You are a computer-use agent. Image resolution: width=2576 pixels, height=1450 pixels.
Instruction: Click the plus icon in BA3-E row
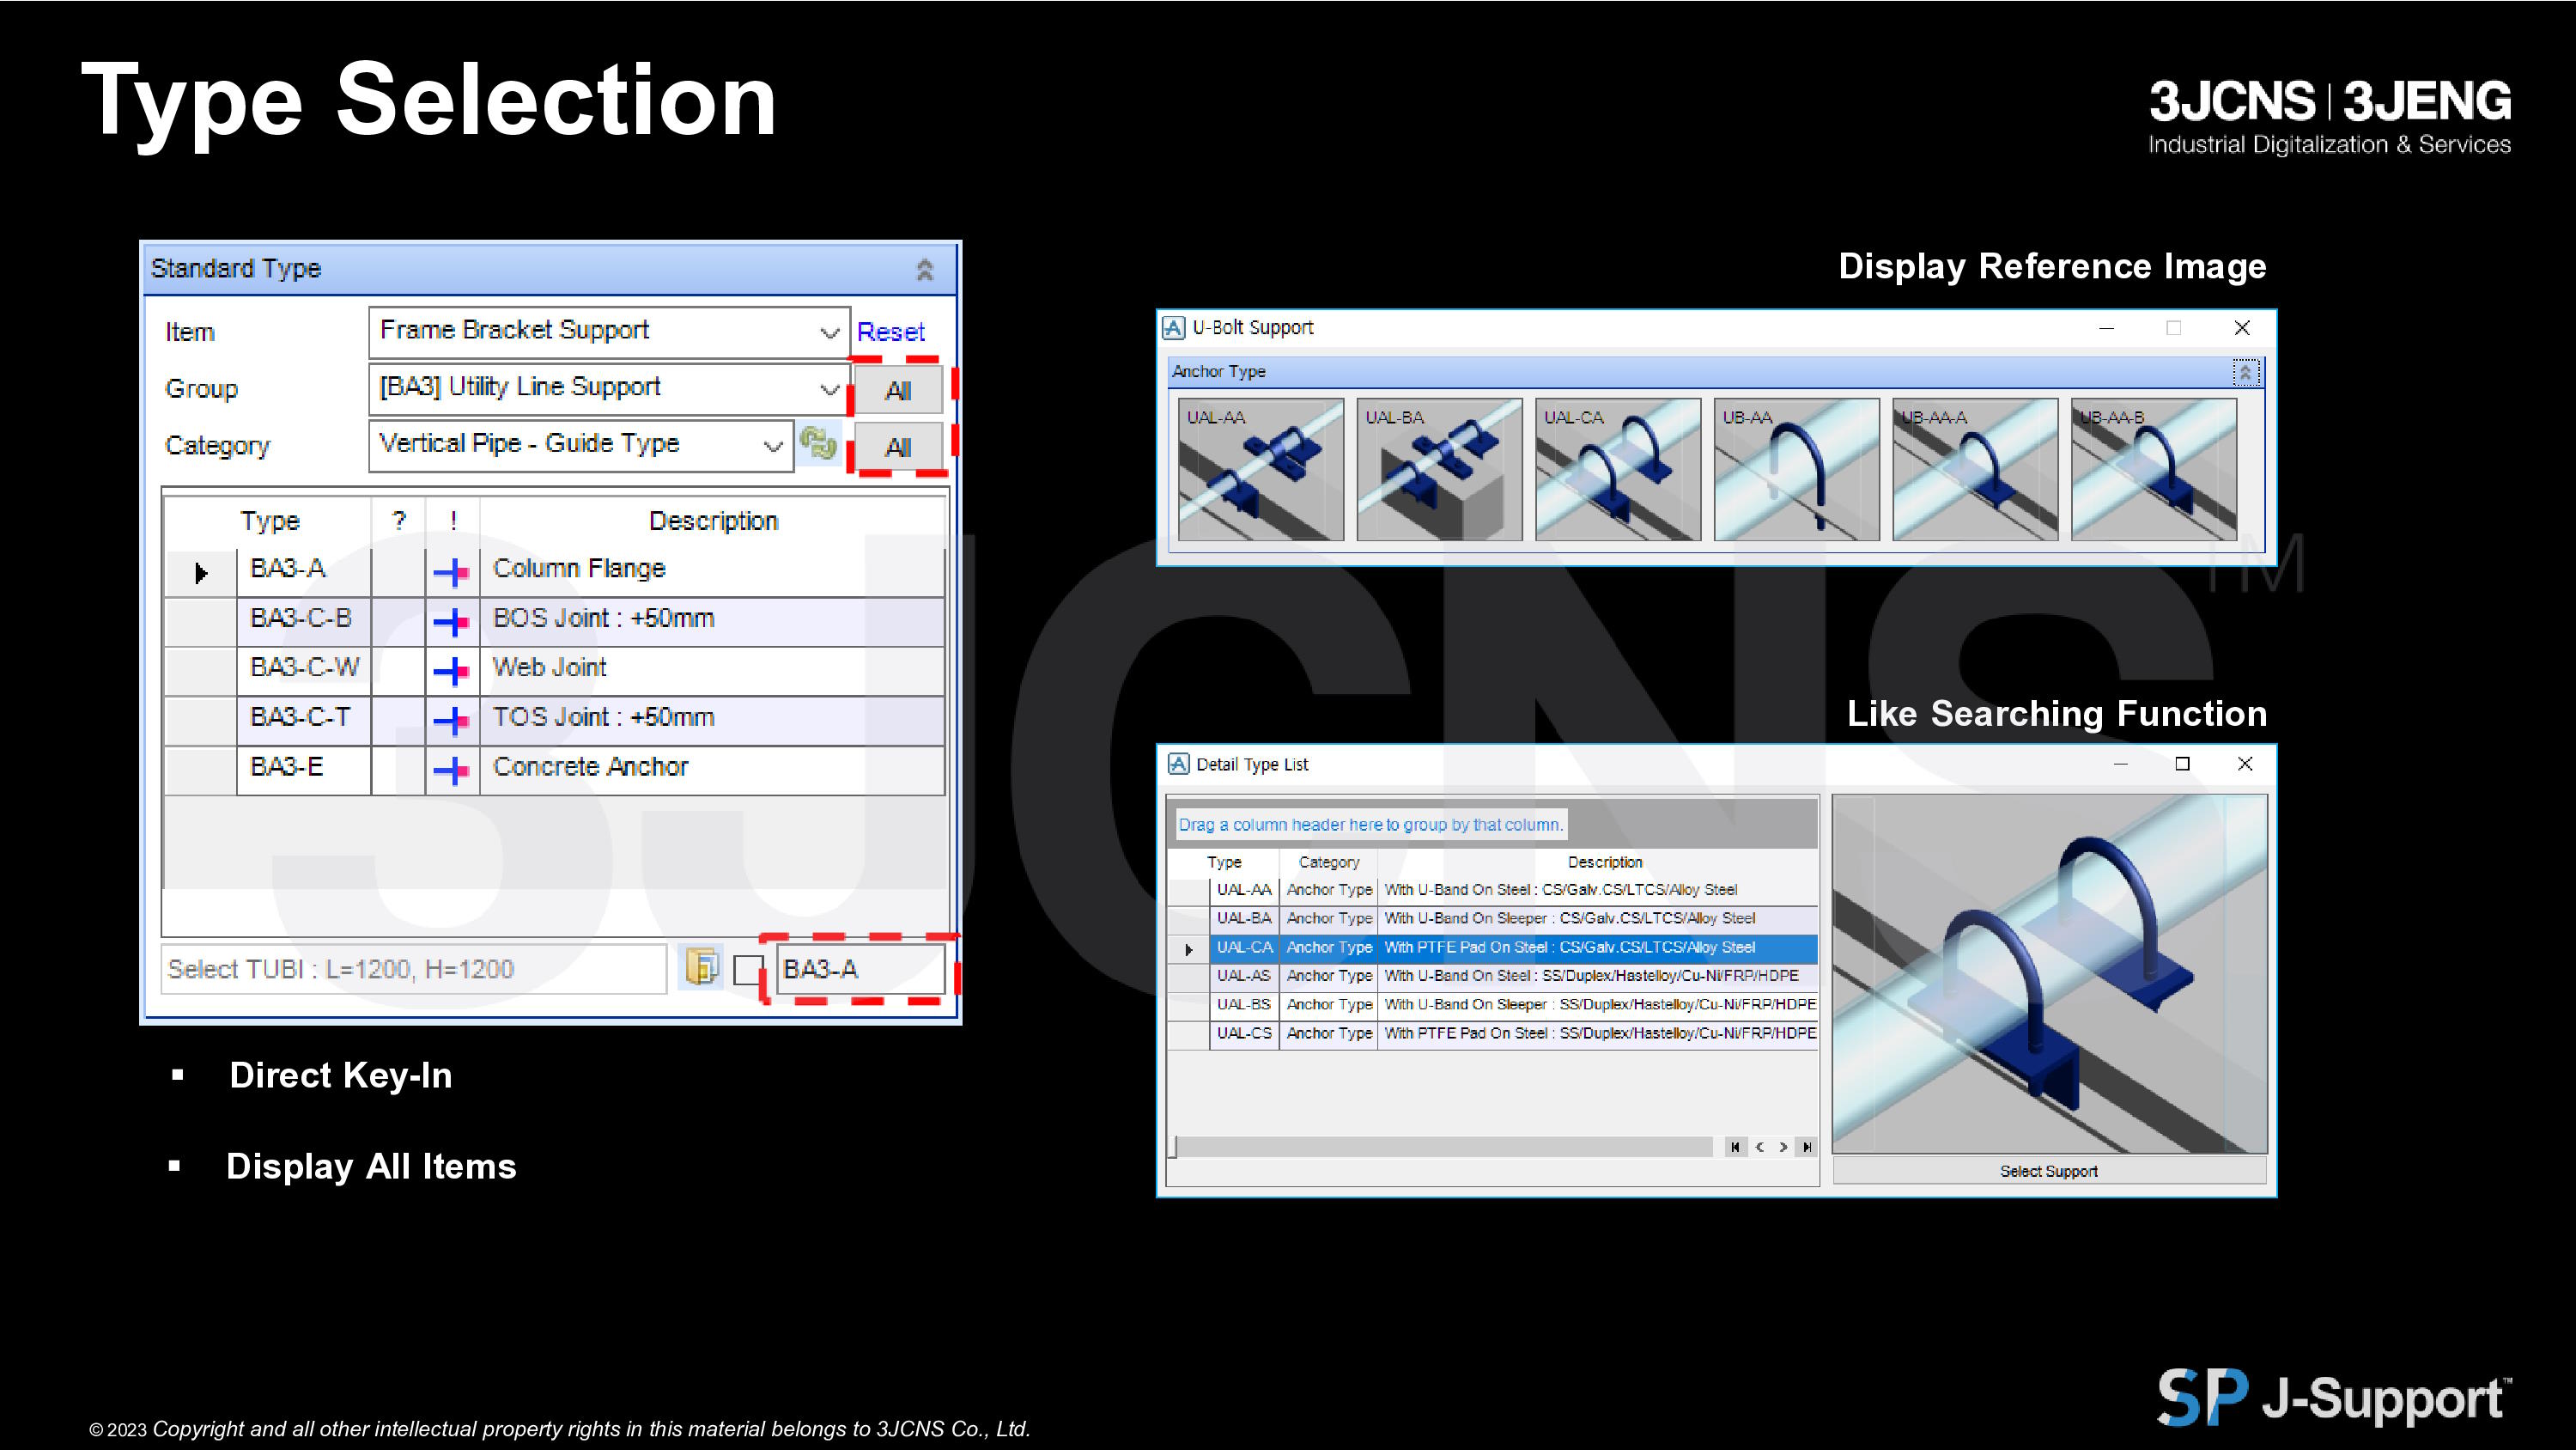pyautogui.click(x=452, y=770)
